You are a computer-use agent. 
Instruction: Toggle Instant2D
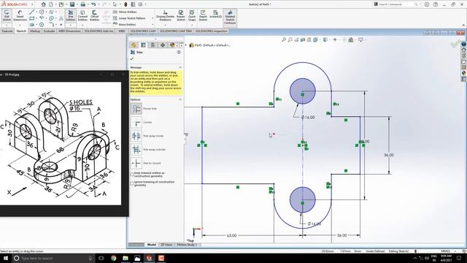coord(215,15)
